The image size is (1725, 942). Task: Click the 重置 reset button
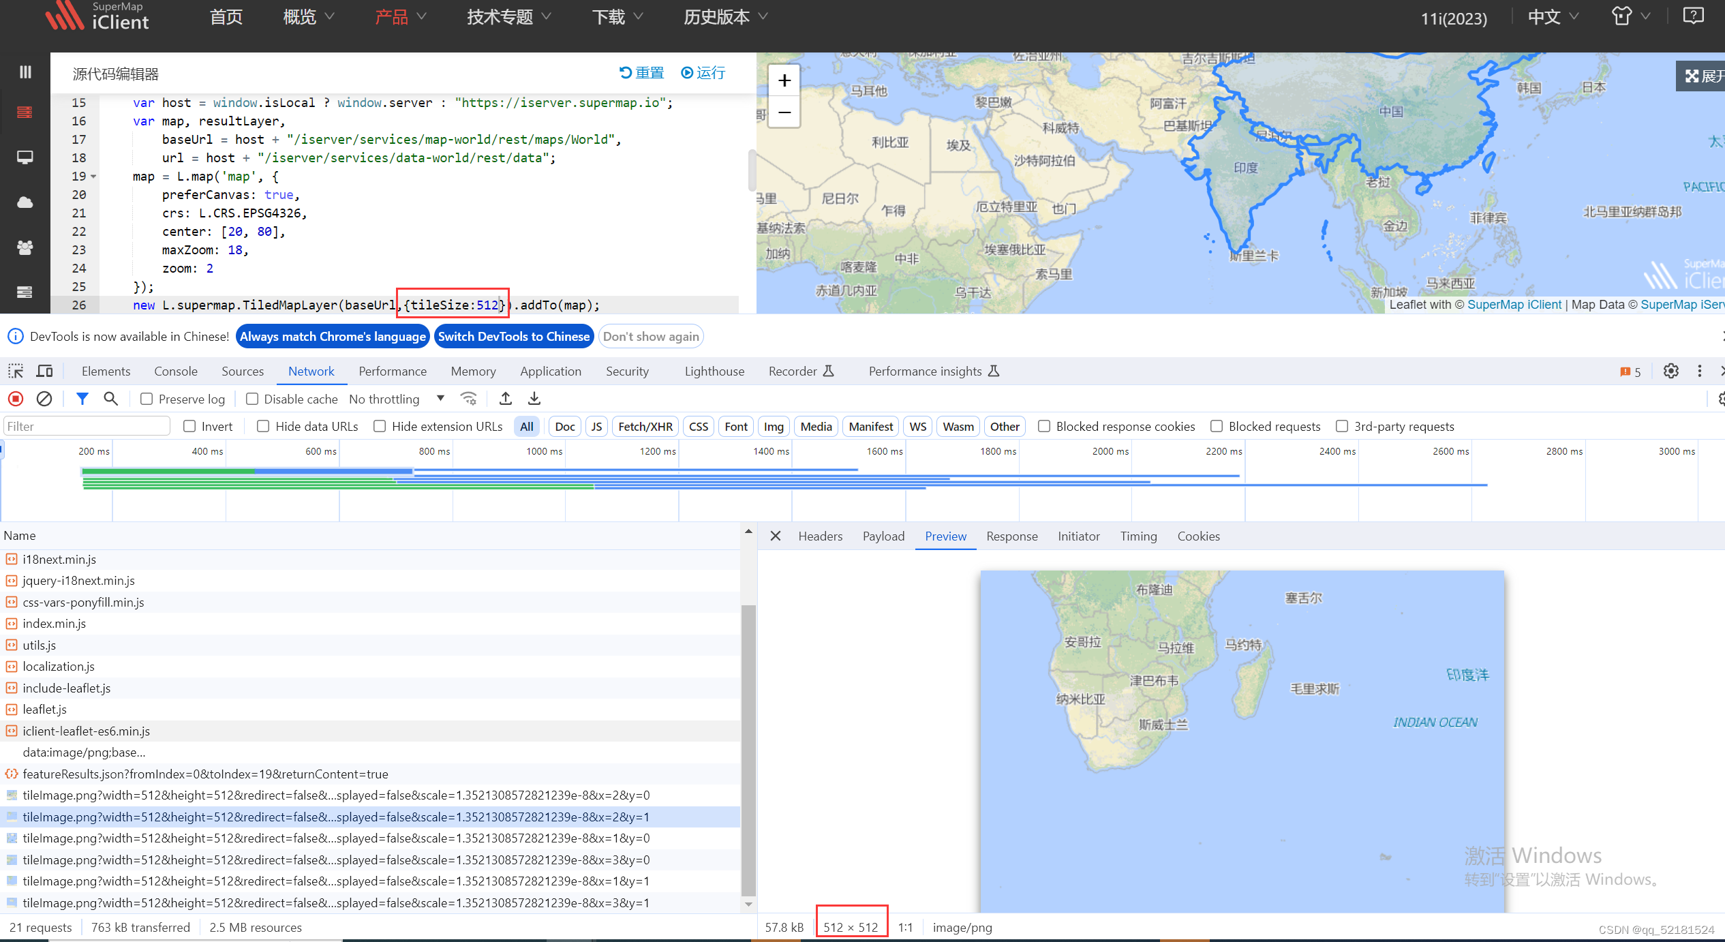[x=641, y=73]
